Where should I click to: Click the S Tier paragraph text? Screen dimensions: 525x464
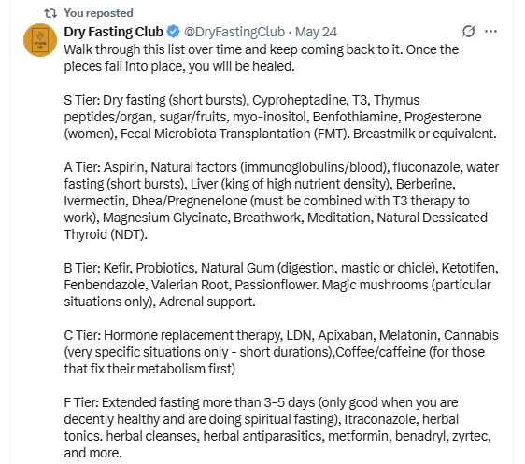coord(280,117)
